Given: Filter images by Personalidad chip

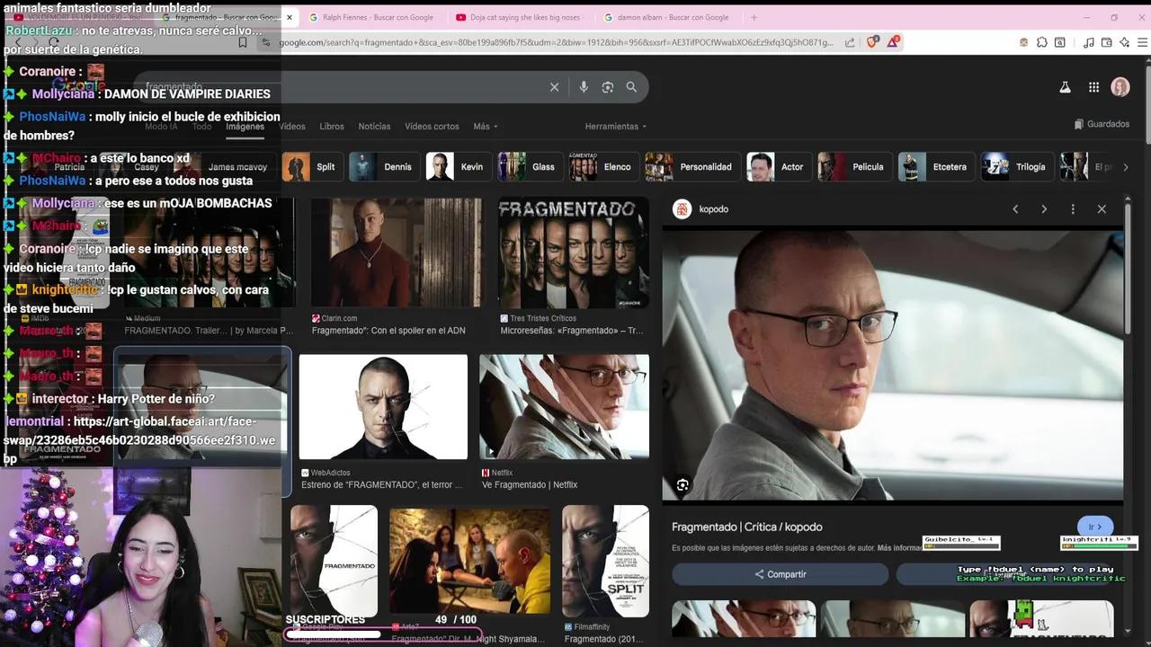Looking at the screenshot, I should pyautogui.click(x=691, y=167).
